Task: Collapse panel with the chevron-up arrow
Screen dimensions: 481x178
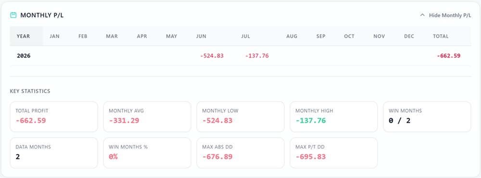Action: [422, 15]
